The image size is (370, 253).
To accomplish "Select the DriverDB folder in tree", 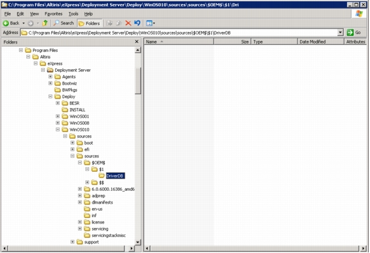I will 115,176.
